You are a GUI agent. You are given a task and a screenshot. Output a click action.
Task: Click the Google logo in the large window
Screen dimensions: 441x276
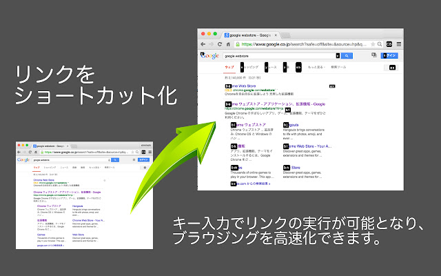pos(209,55)
